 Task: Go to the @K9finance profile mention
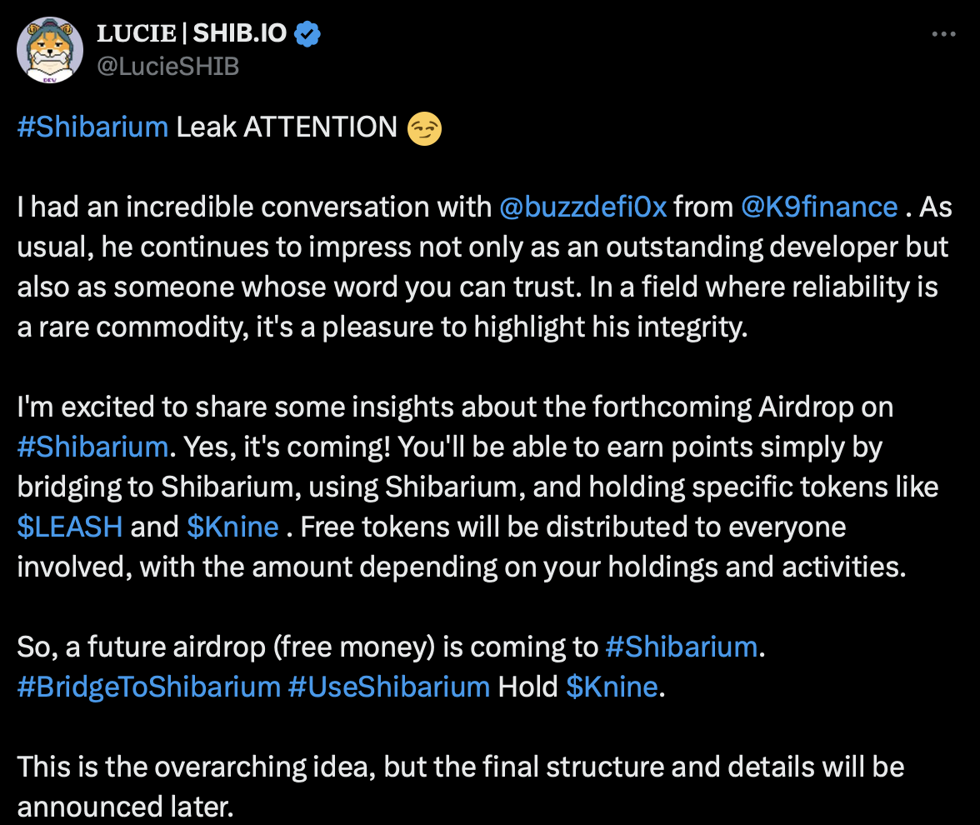coord(819,207)
